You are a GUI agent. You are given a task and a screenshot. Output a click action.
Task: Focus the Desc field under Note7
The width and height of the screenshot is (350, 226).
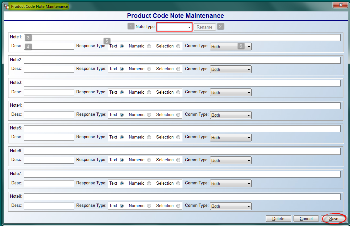coord(49,183)
